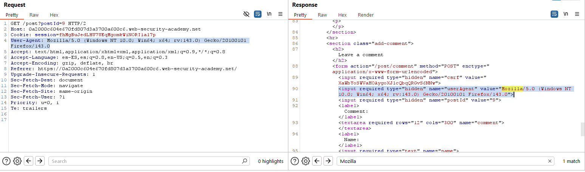Show \n non-printable characters in Response panel

[565, 14]
